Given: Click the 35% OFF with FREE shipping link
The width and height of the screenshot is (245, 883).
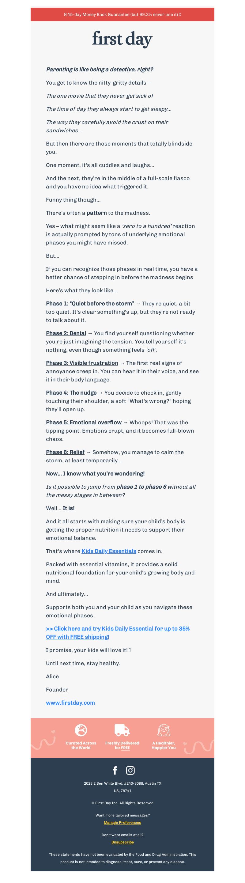Looking at the screenshot, I should [x=118, y=633].
